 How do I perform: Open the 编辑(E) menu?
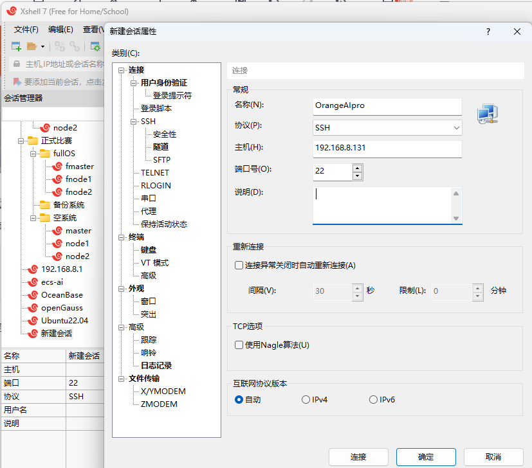(60, 29)
